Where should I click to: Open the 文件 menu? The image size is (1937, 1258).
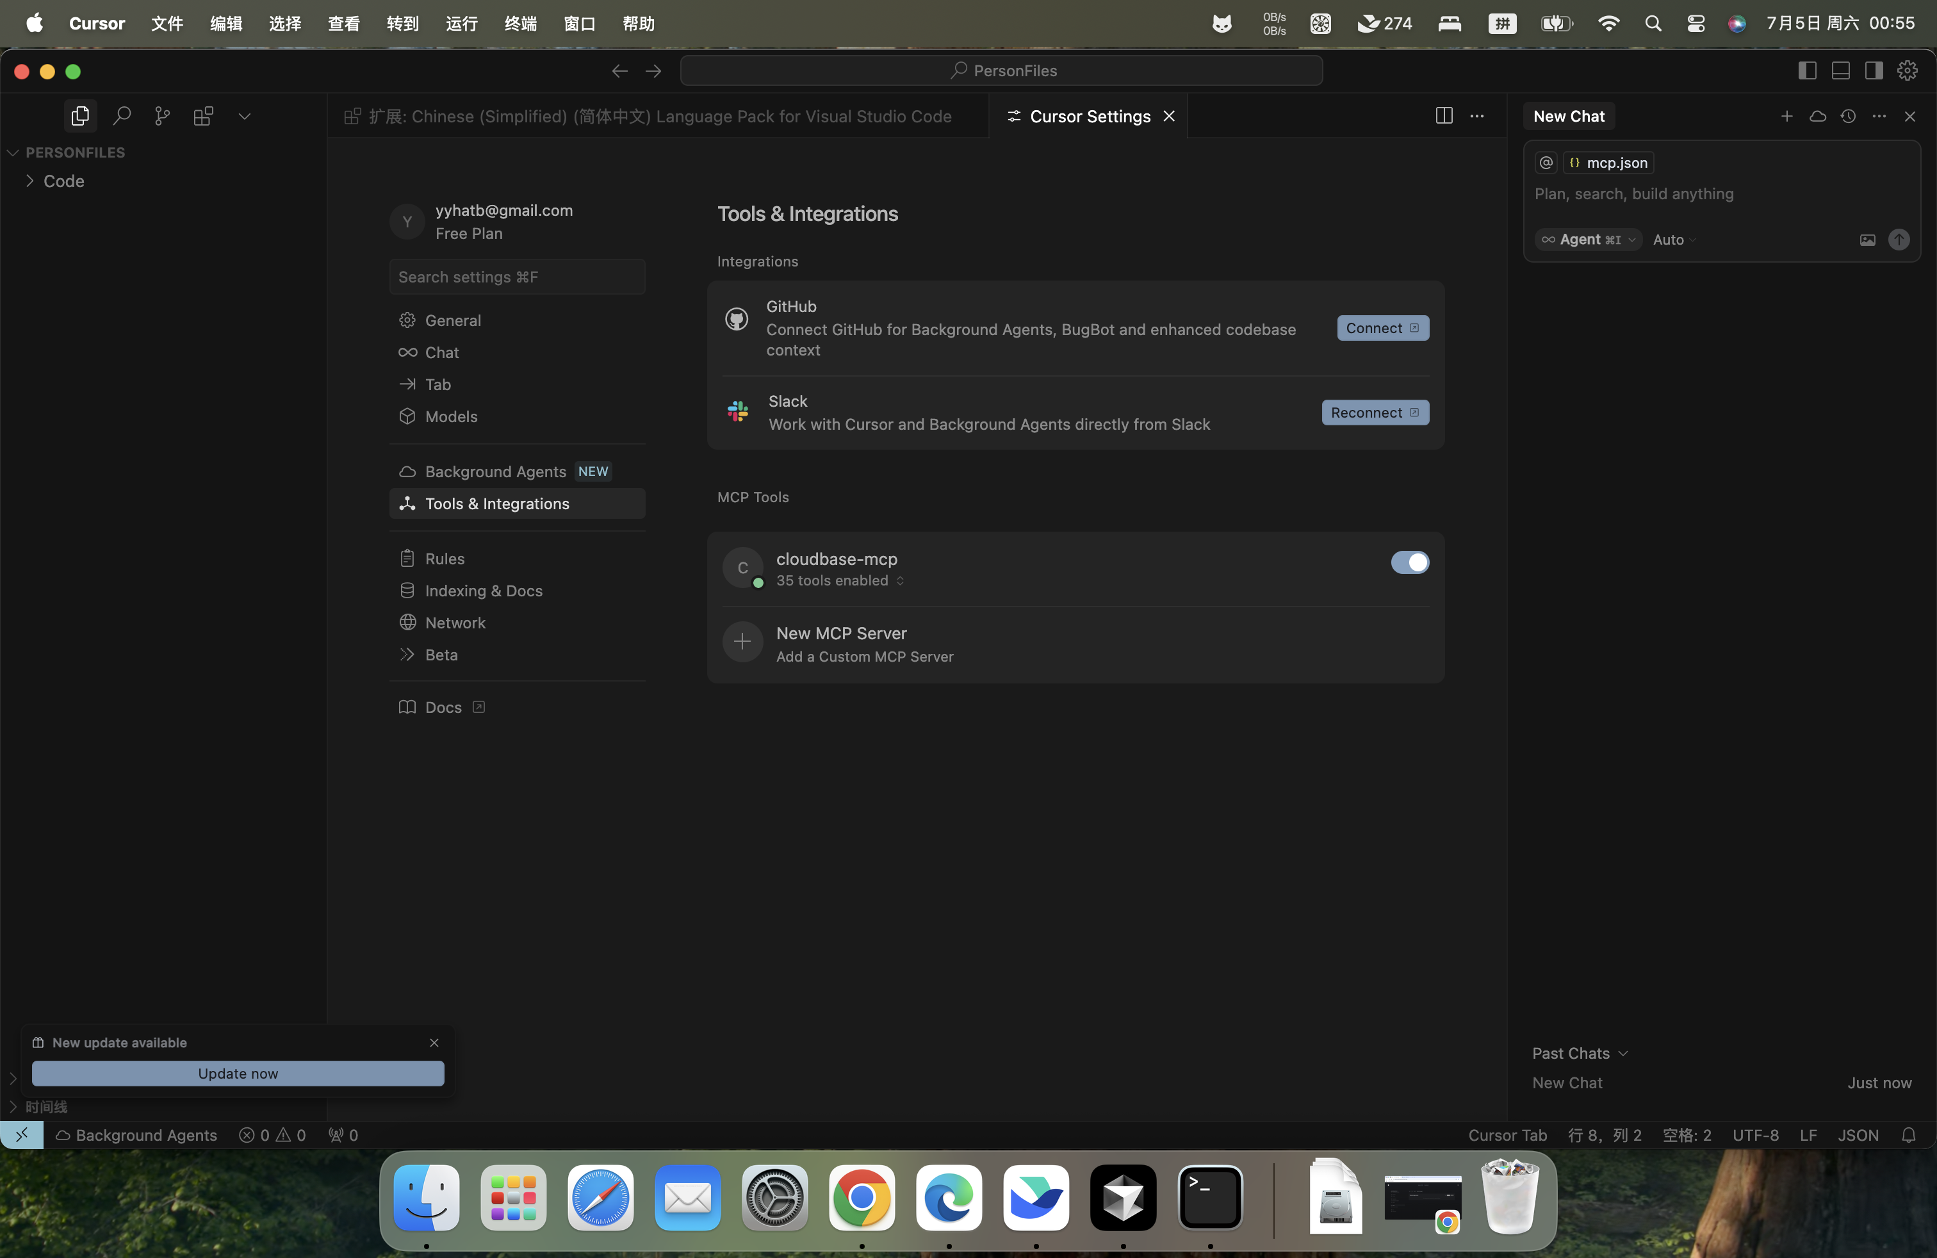[x=167, y=24]
